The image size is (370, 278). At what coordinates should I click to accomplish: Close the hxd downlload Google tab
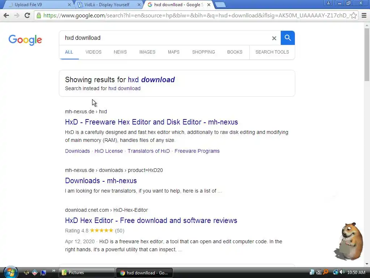pyautogui.click(x=208, y=5)
